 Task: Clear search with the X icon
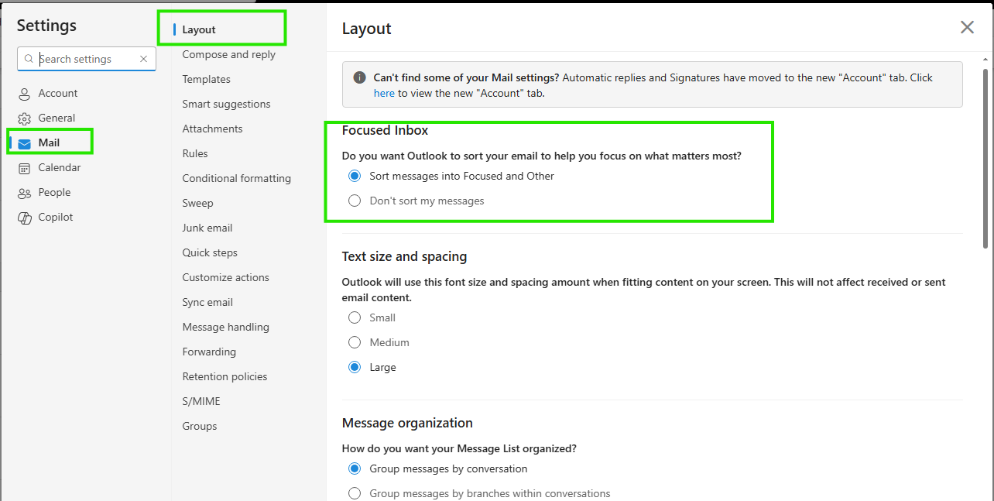click(x=143, y=59)
